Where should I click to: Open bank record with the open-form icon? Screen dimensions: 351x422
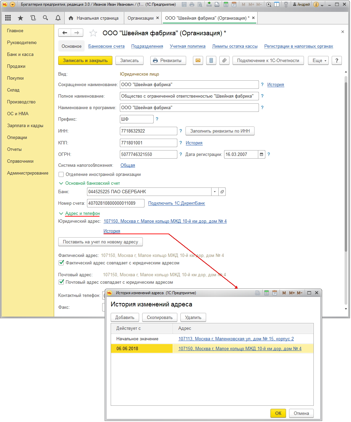222,192
